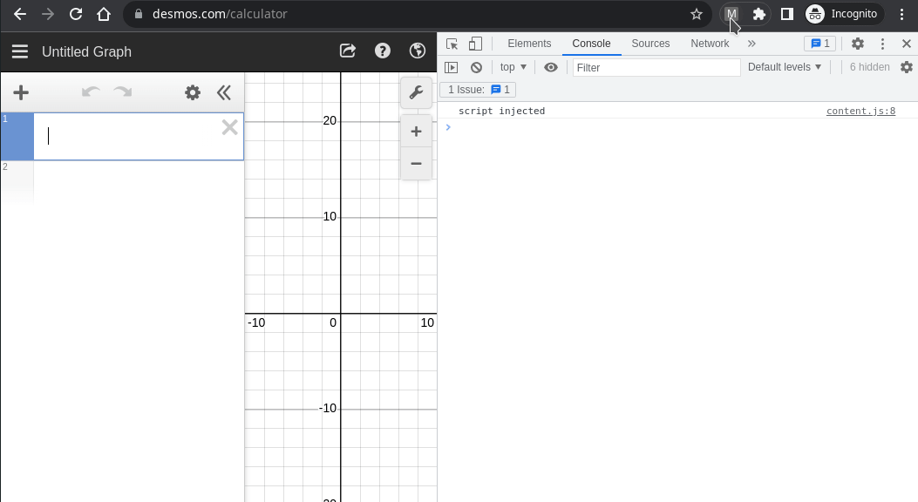Close the DevTools panel
Screen dimensions: 918x502
(x=907, y=44)
